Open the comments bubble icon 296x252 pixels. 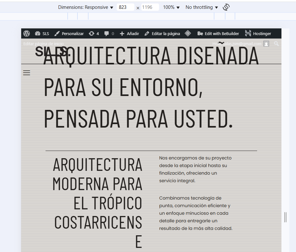109,33
